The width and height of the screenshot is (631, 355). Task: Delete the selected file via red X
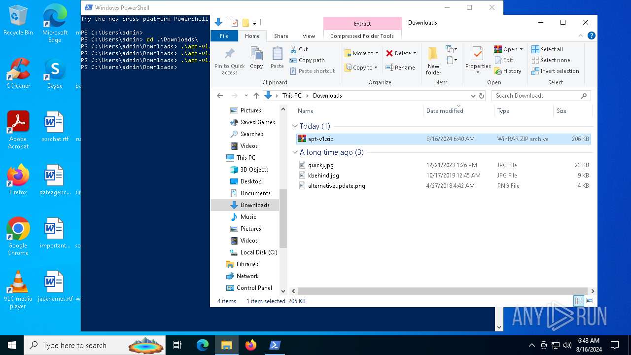coord(398,53)
